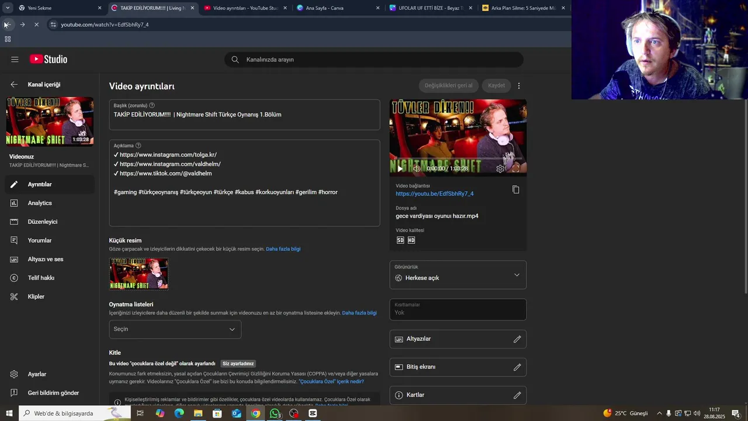Image resolution: width=748 pixels, height=421 pixels.
Task: Open Chrome from the taskbar
Action: [x=255, y=413]
